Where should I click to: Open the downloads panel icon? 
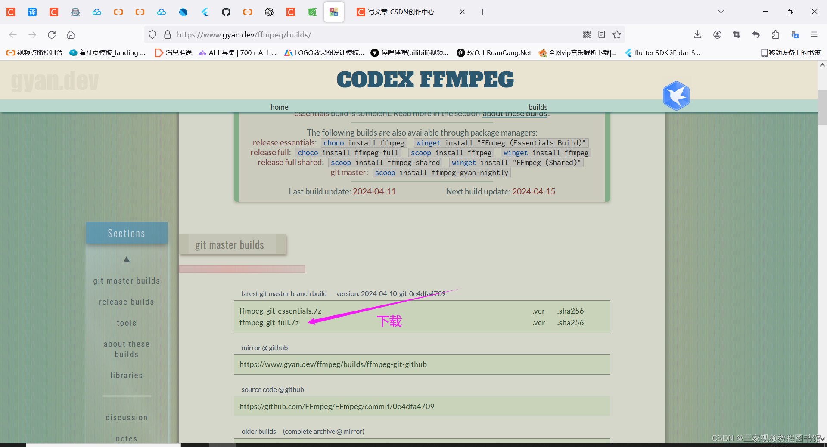(x=697, y=34)
